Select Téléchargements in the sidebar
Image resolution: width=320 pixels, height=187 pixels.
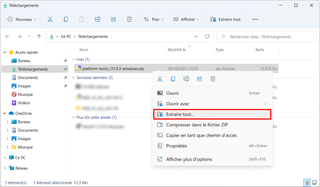coord(35,69)
